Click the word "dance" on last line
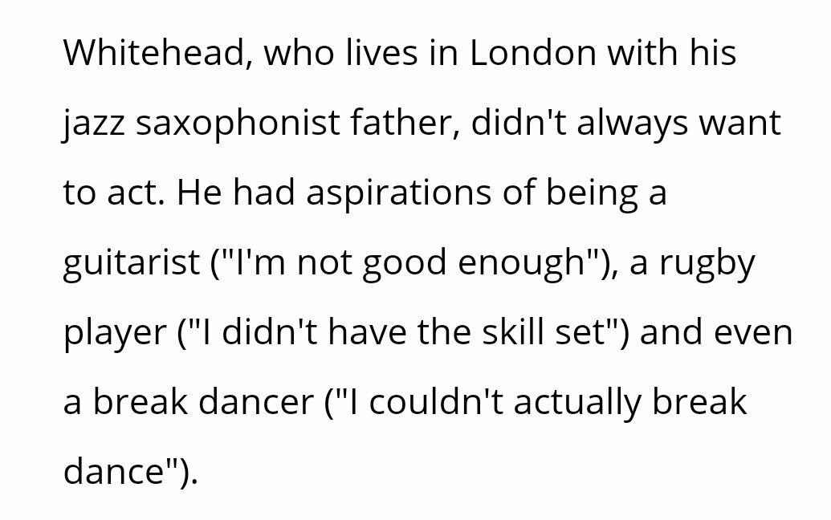831x520 pixels. click(114, 471)
